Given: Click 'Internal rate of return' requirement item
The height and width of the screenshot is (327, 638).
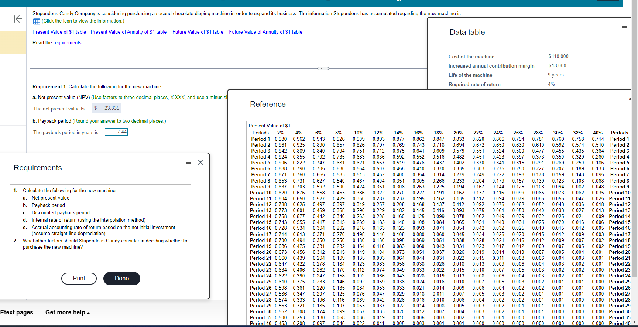Looking at the screenshot, I should click(x=89, y=220).
